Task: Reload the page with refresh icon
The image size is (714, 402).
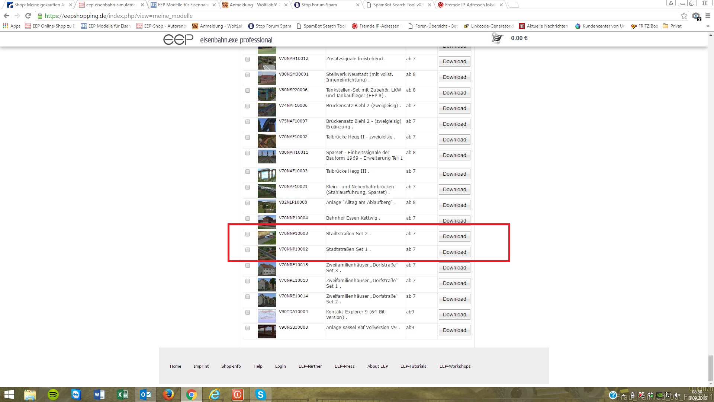Action: pos(28,16)
